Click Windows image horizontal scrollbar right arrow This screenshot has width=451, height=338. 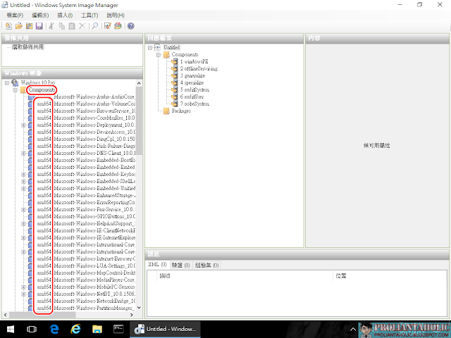click(132, 315)
